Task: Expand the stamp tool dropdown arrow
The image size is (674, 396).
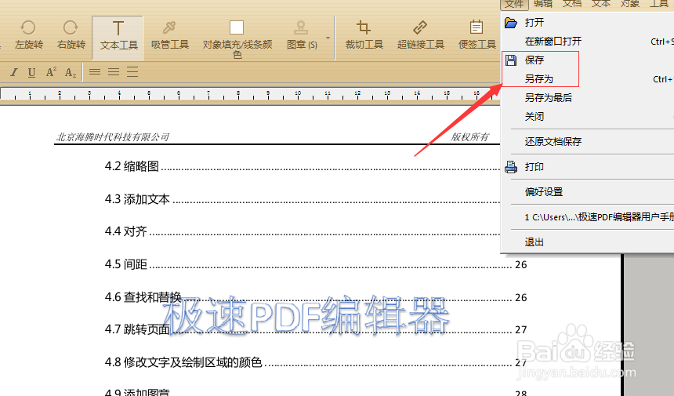Action: (x=328, y=38)
